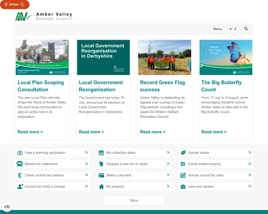This screenshot has height=214, width=268.
Task: Open the Local Government Reorganisation in Derbyshire image
Action: tap(104, 58)
